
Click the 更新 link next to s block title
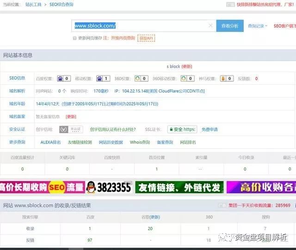pos(187,67)
